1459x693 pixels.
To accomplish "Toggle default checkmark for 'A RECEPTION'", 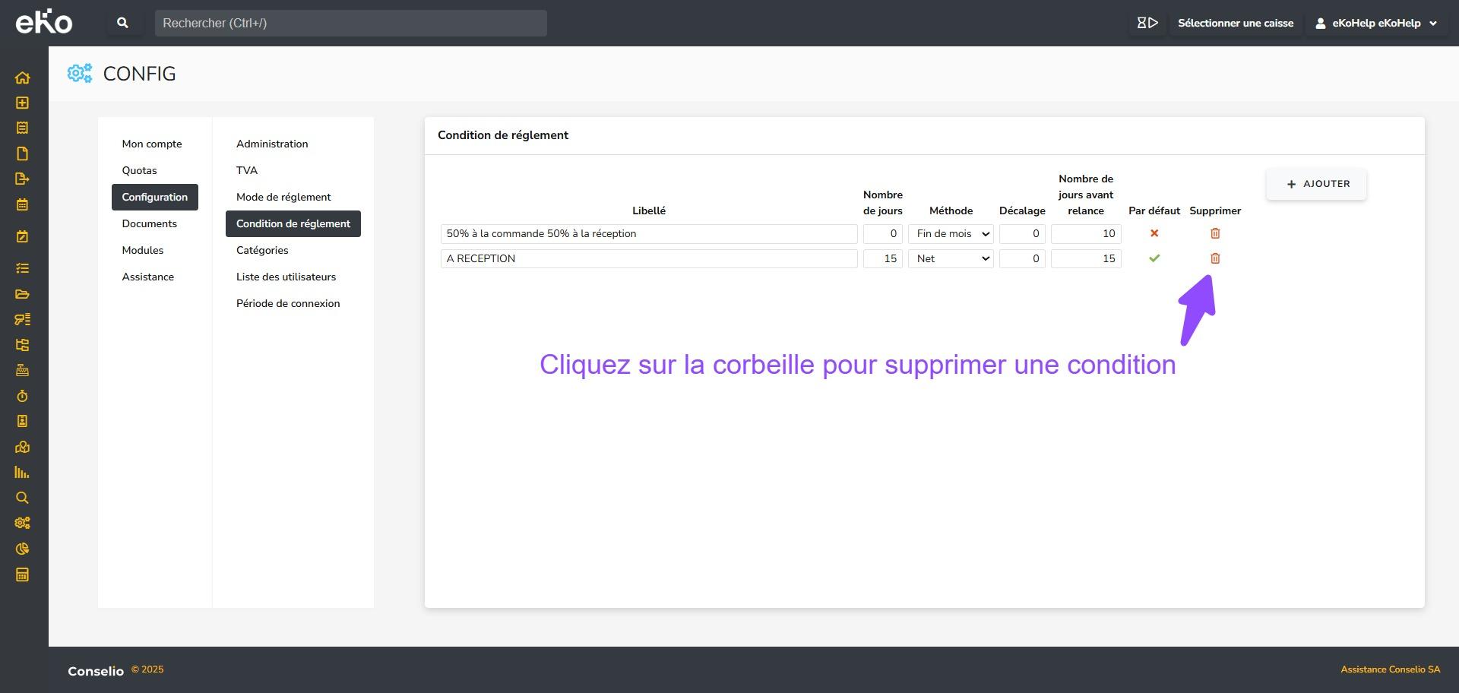I will (x=1154, y=258).
